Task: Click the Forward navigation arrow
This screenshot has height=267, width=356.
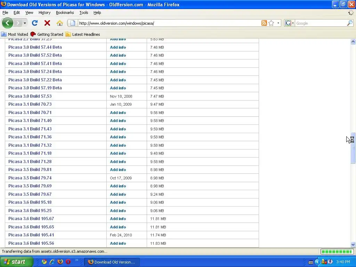Action: point(18,23)
